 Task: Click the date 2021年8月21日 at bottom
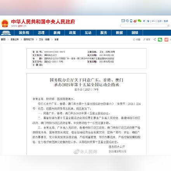pyautogui.click(x=117, y=152)
